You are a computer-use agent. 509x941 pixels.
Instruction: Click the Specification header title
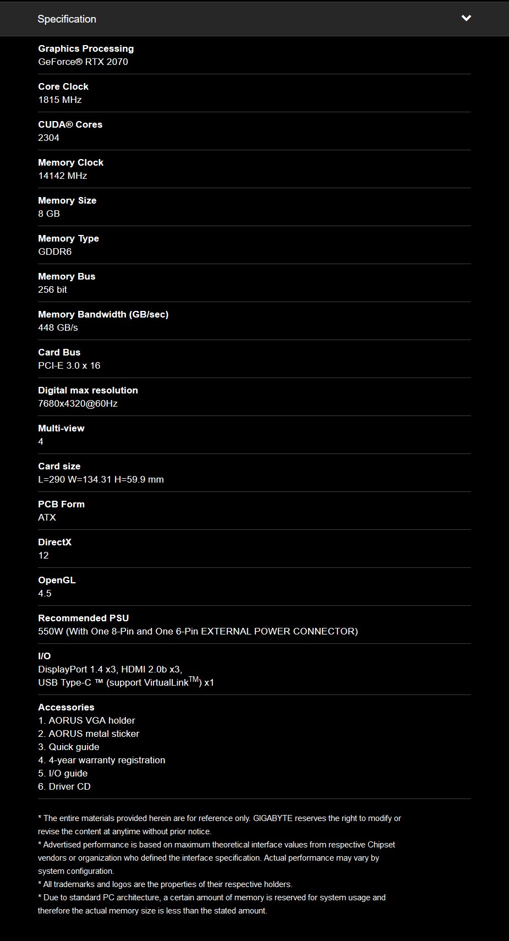click(67, 19)
